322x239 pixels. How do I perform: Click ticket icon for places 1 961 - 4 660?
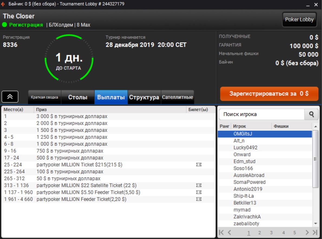(199, 199)
